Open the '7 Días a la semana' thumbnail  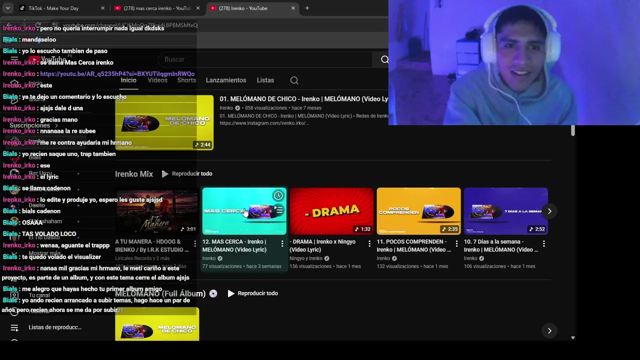point(506,211)
